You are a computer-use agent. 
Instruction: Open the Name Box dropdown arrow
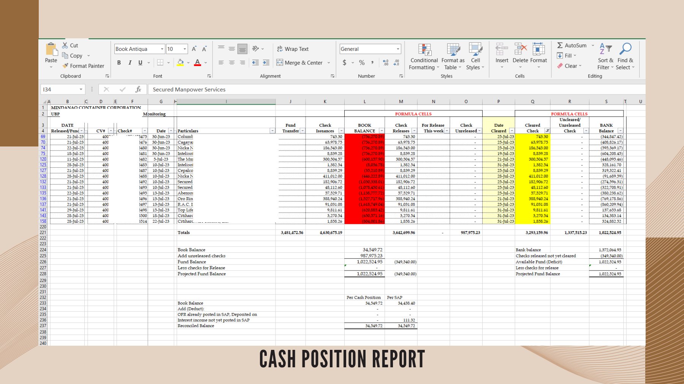point(81,90)
